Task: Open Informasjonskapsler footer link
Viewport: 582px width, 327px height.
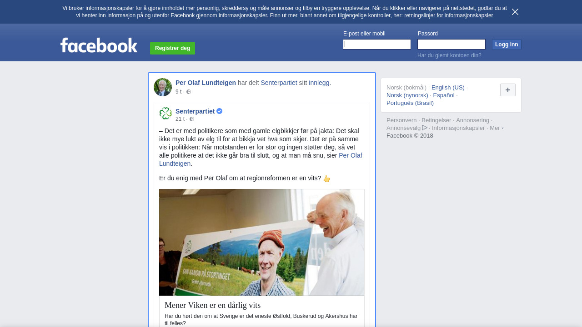Action: pyautogui.click(x=458, y=128)
